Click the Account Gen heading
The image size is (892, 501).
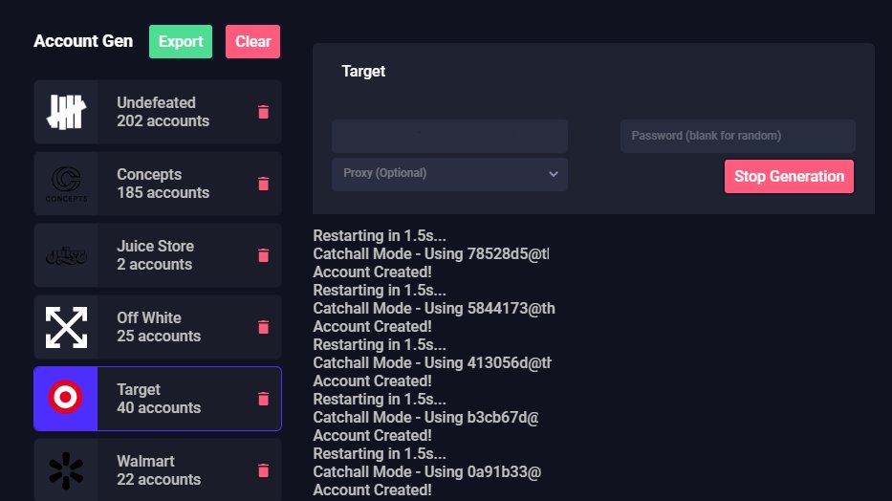83,41
